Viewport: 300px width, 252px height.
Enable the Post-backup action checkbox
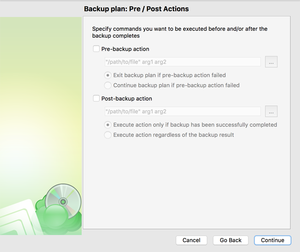coord(96,98)
